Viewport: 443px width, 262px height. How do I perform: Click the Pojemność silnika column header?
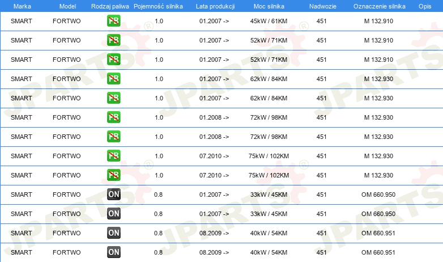158,6
